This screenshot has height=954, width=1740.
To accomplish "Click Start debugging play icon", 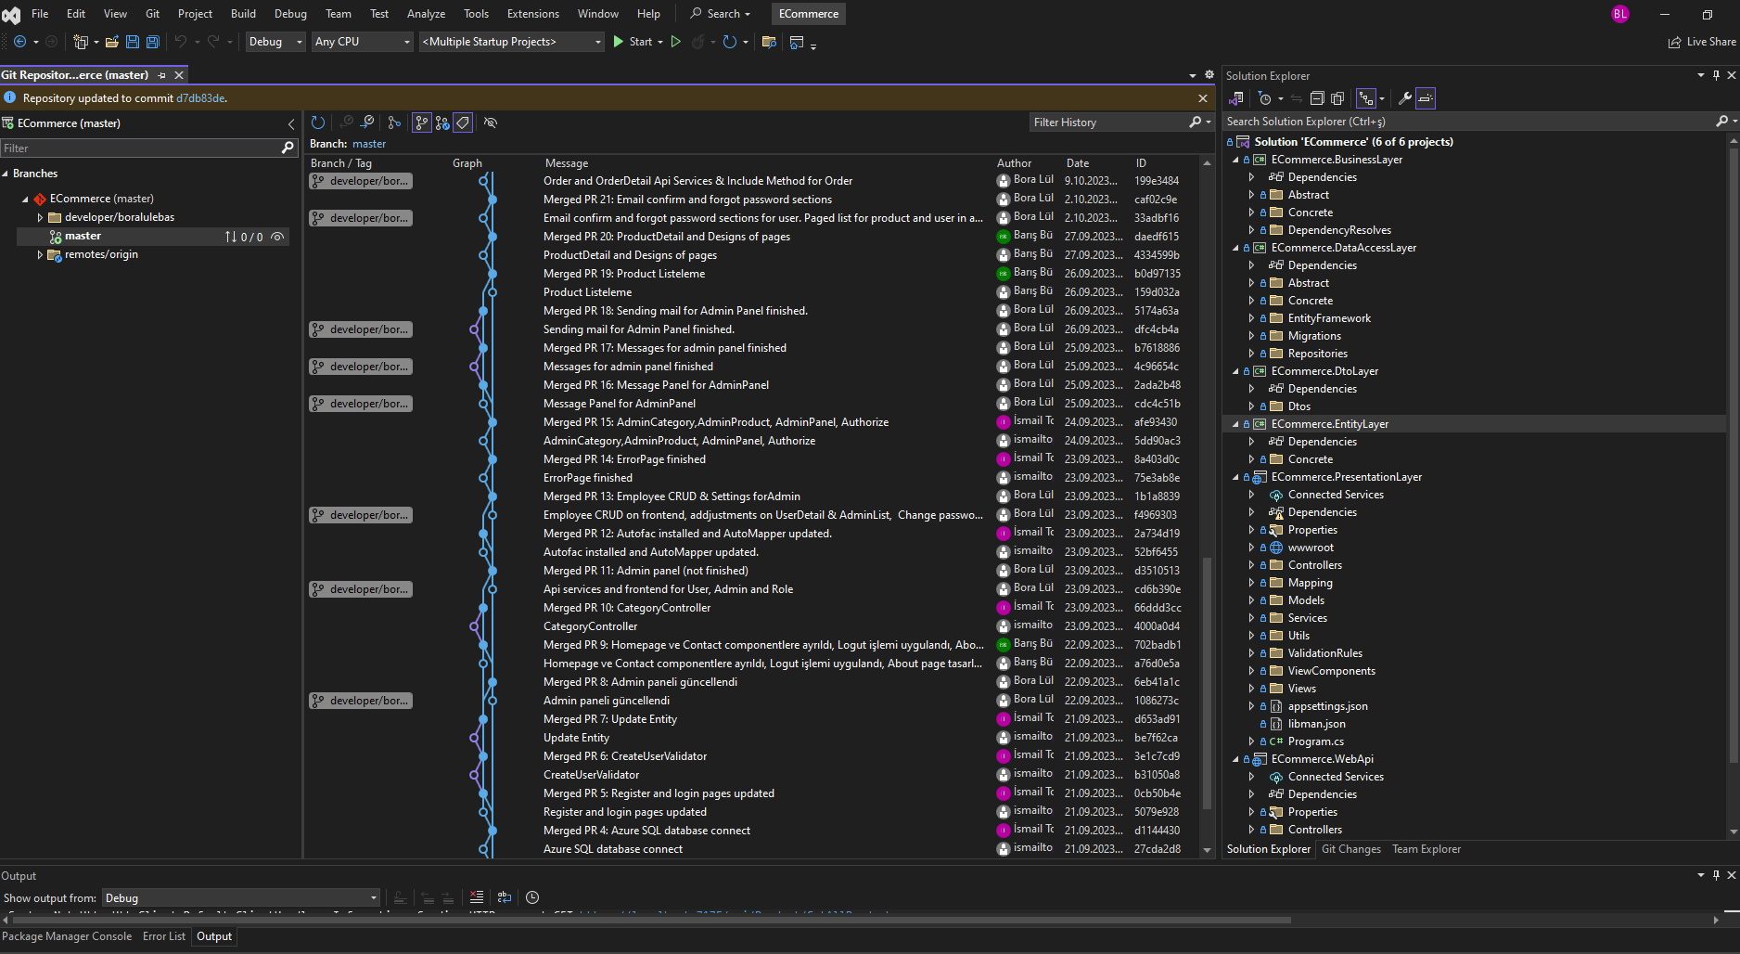I will (x=619, y=42).
